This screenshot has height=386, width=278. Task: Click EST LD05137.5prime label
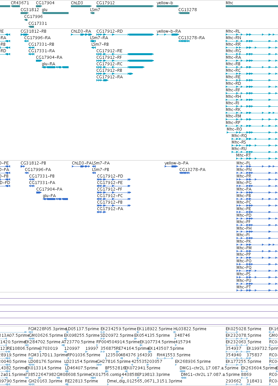coord(82,329)
